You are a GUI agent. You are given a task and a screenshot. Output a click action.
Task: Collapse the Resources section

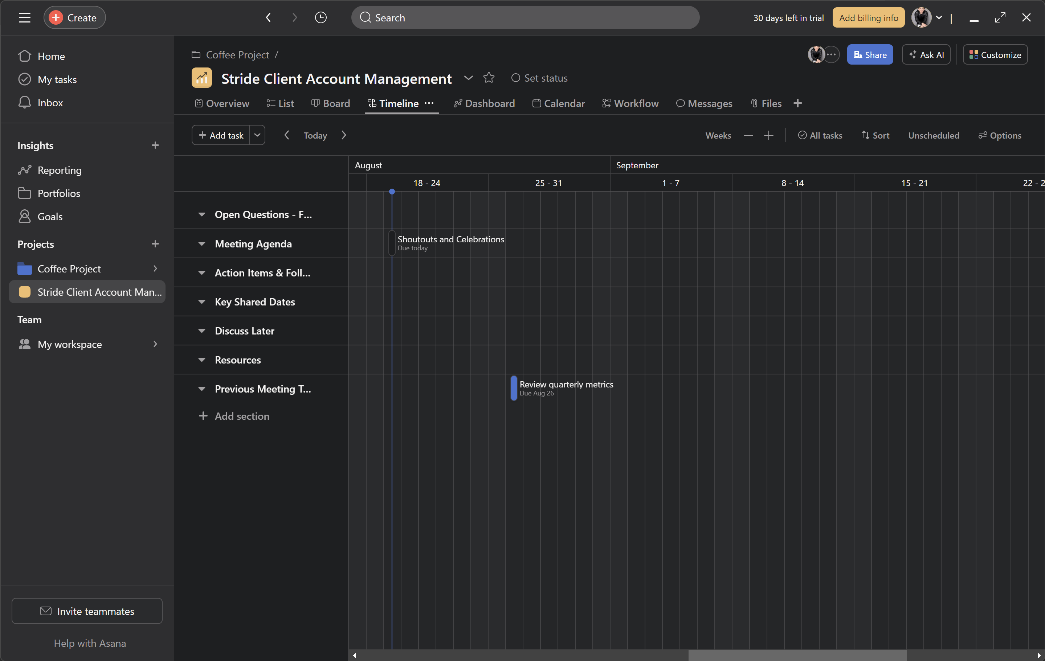(202, 360)
